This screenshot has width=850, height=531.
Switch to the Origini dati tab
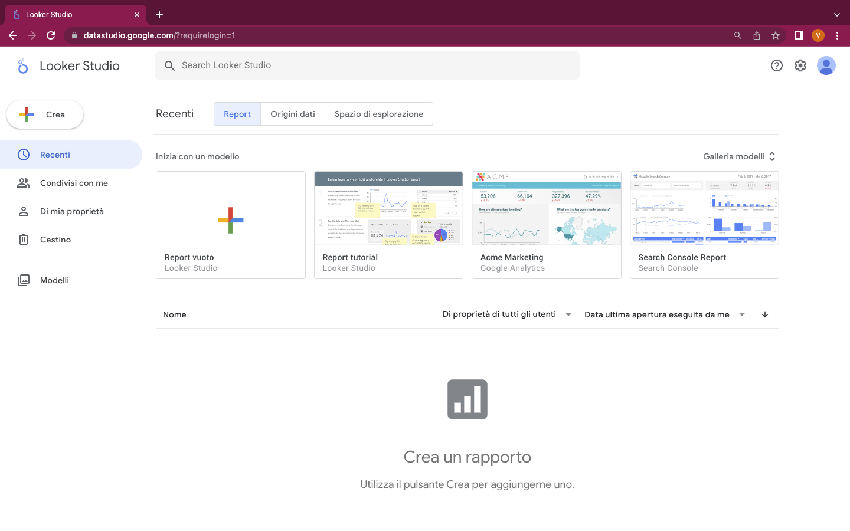(x=293, y=114)
